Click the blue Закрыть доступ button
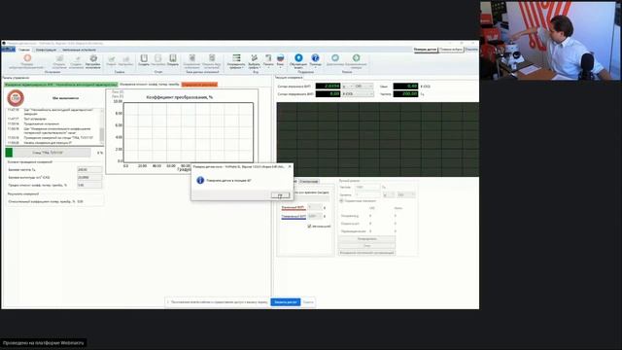The height and width of the screenshot is (350, 622). tap(286, 302)
